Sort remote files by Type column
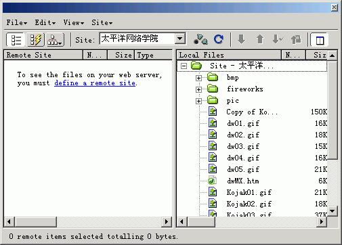The height and width of the screenshot is (245, 342). pos(153,55)
